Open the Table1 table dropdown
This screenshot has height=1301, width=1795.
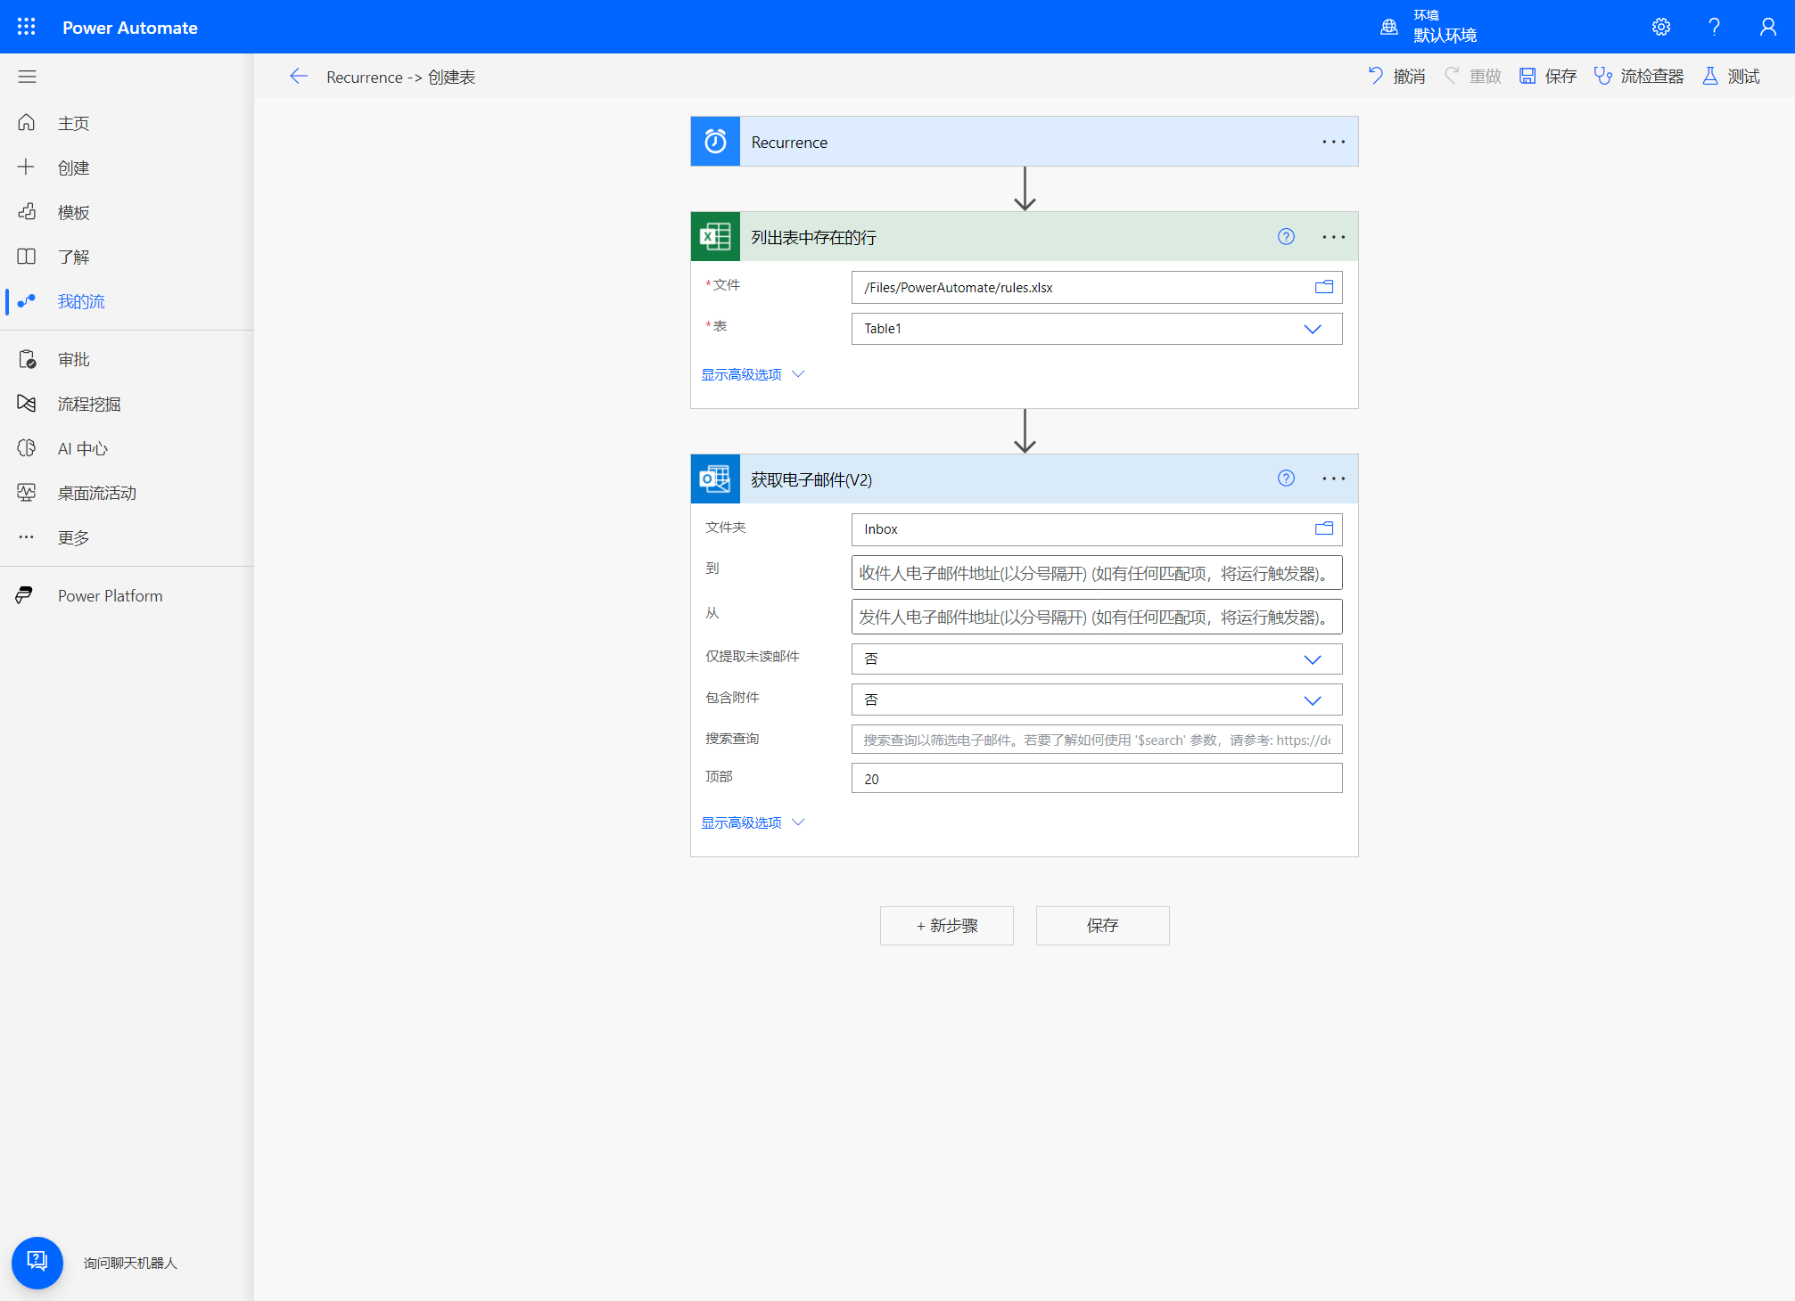coord(1312,329)
